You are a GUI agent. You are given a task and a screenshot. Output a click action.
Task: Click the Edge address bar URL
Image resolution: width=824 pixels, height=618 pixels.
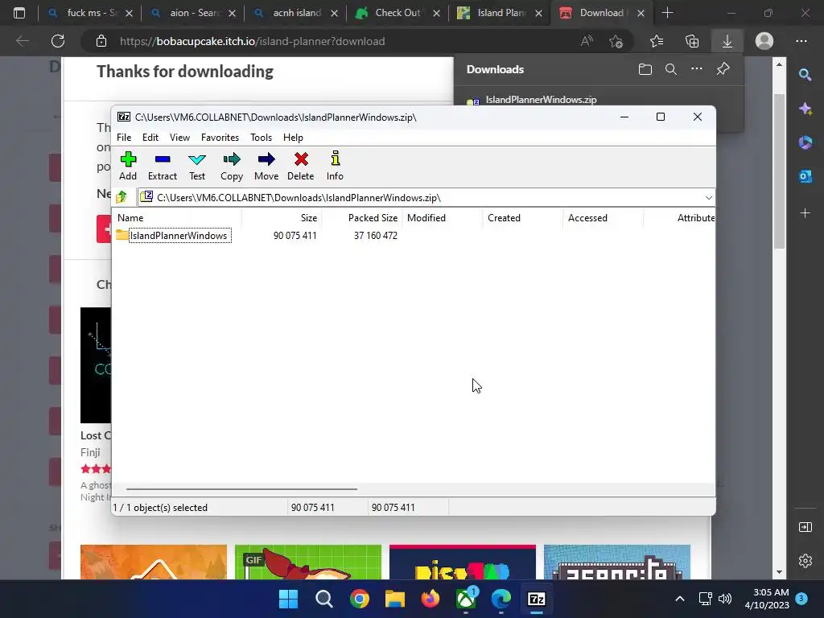point(252,41)
